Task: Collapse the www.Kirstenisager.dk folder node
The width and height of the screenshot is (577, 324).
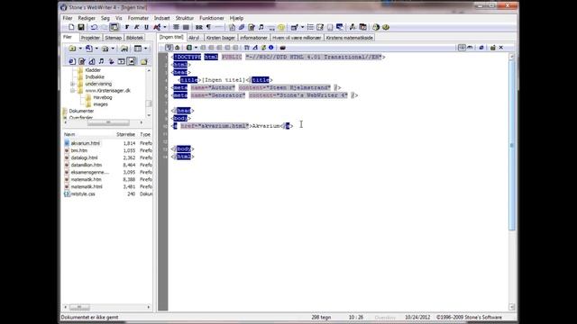Action: [72, 90]
